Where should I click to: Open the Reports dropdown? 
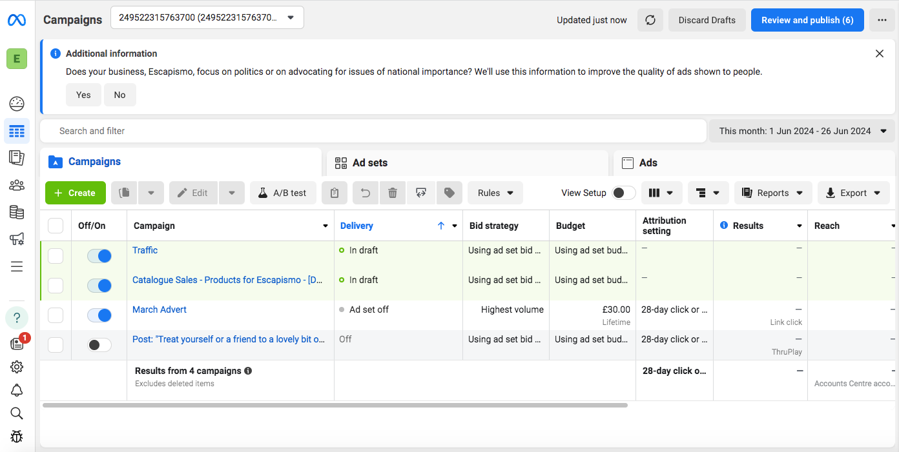click(x=772, y=193)
